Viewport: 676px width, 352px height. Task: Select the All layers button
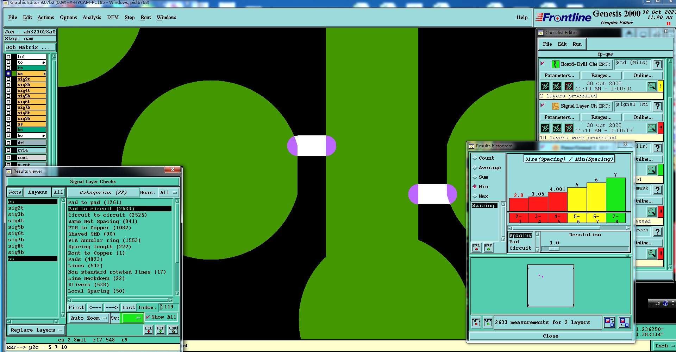pos(58,192)
